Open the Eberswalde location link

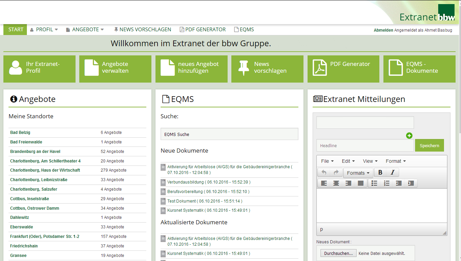(x=21, y=227)
